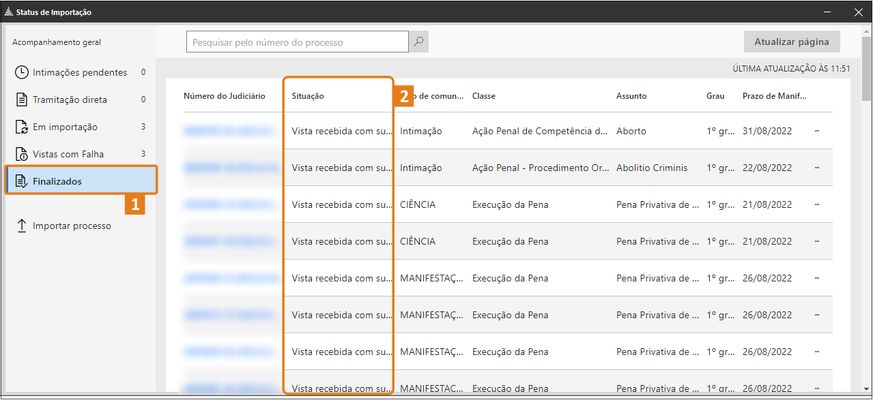
Task: Click the Em importação refresh-document icon
Action: click(x=22, y=127)
